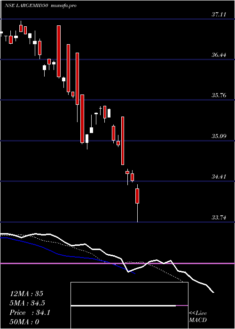
Task: Click the 34.41 price level label
Action: [219, 177]
